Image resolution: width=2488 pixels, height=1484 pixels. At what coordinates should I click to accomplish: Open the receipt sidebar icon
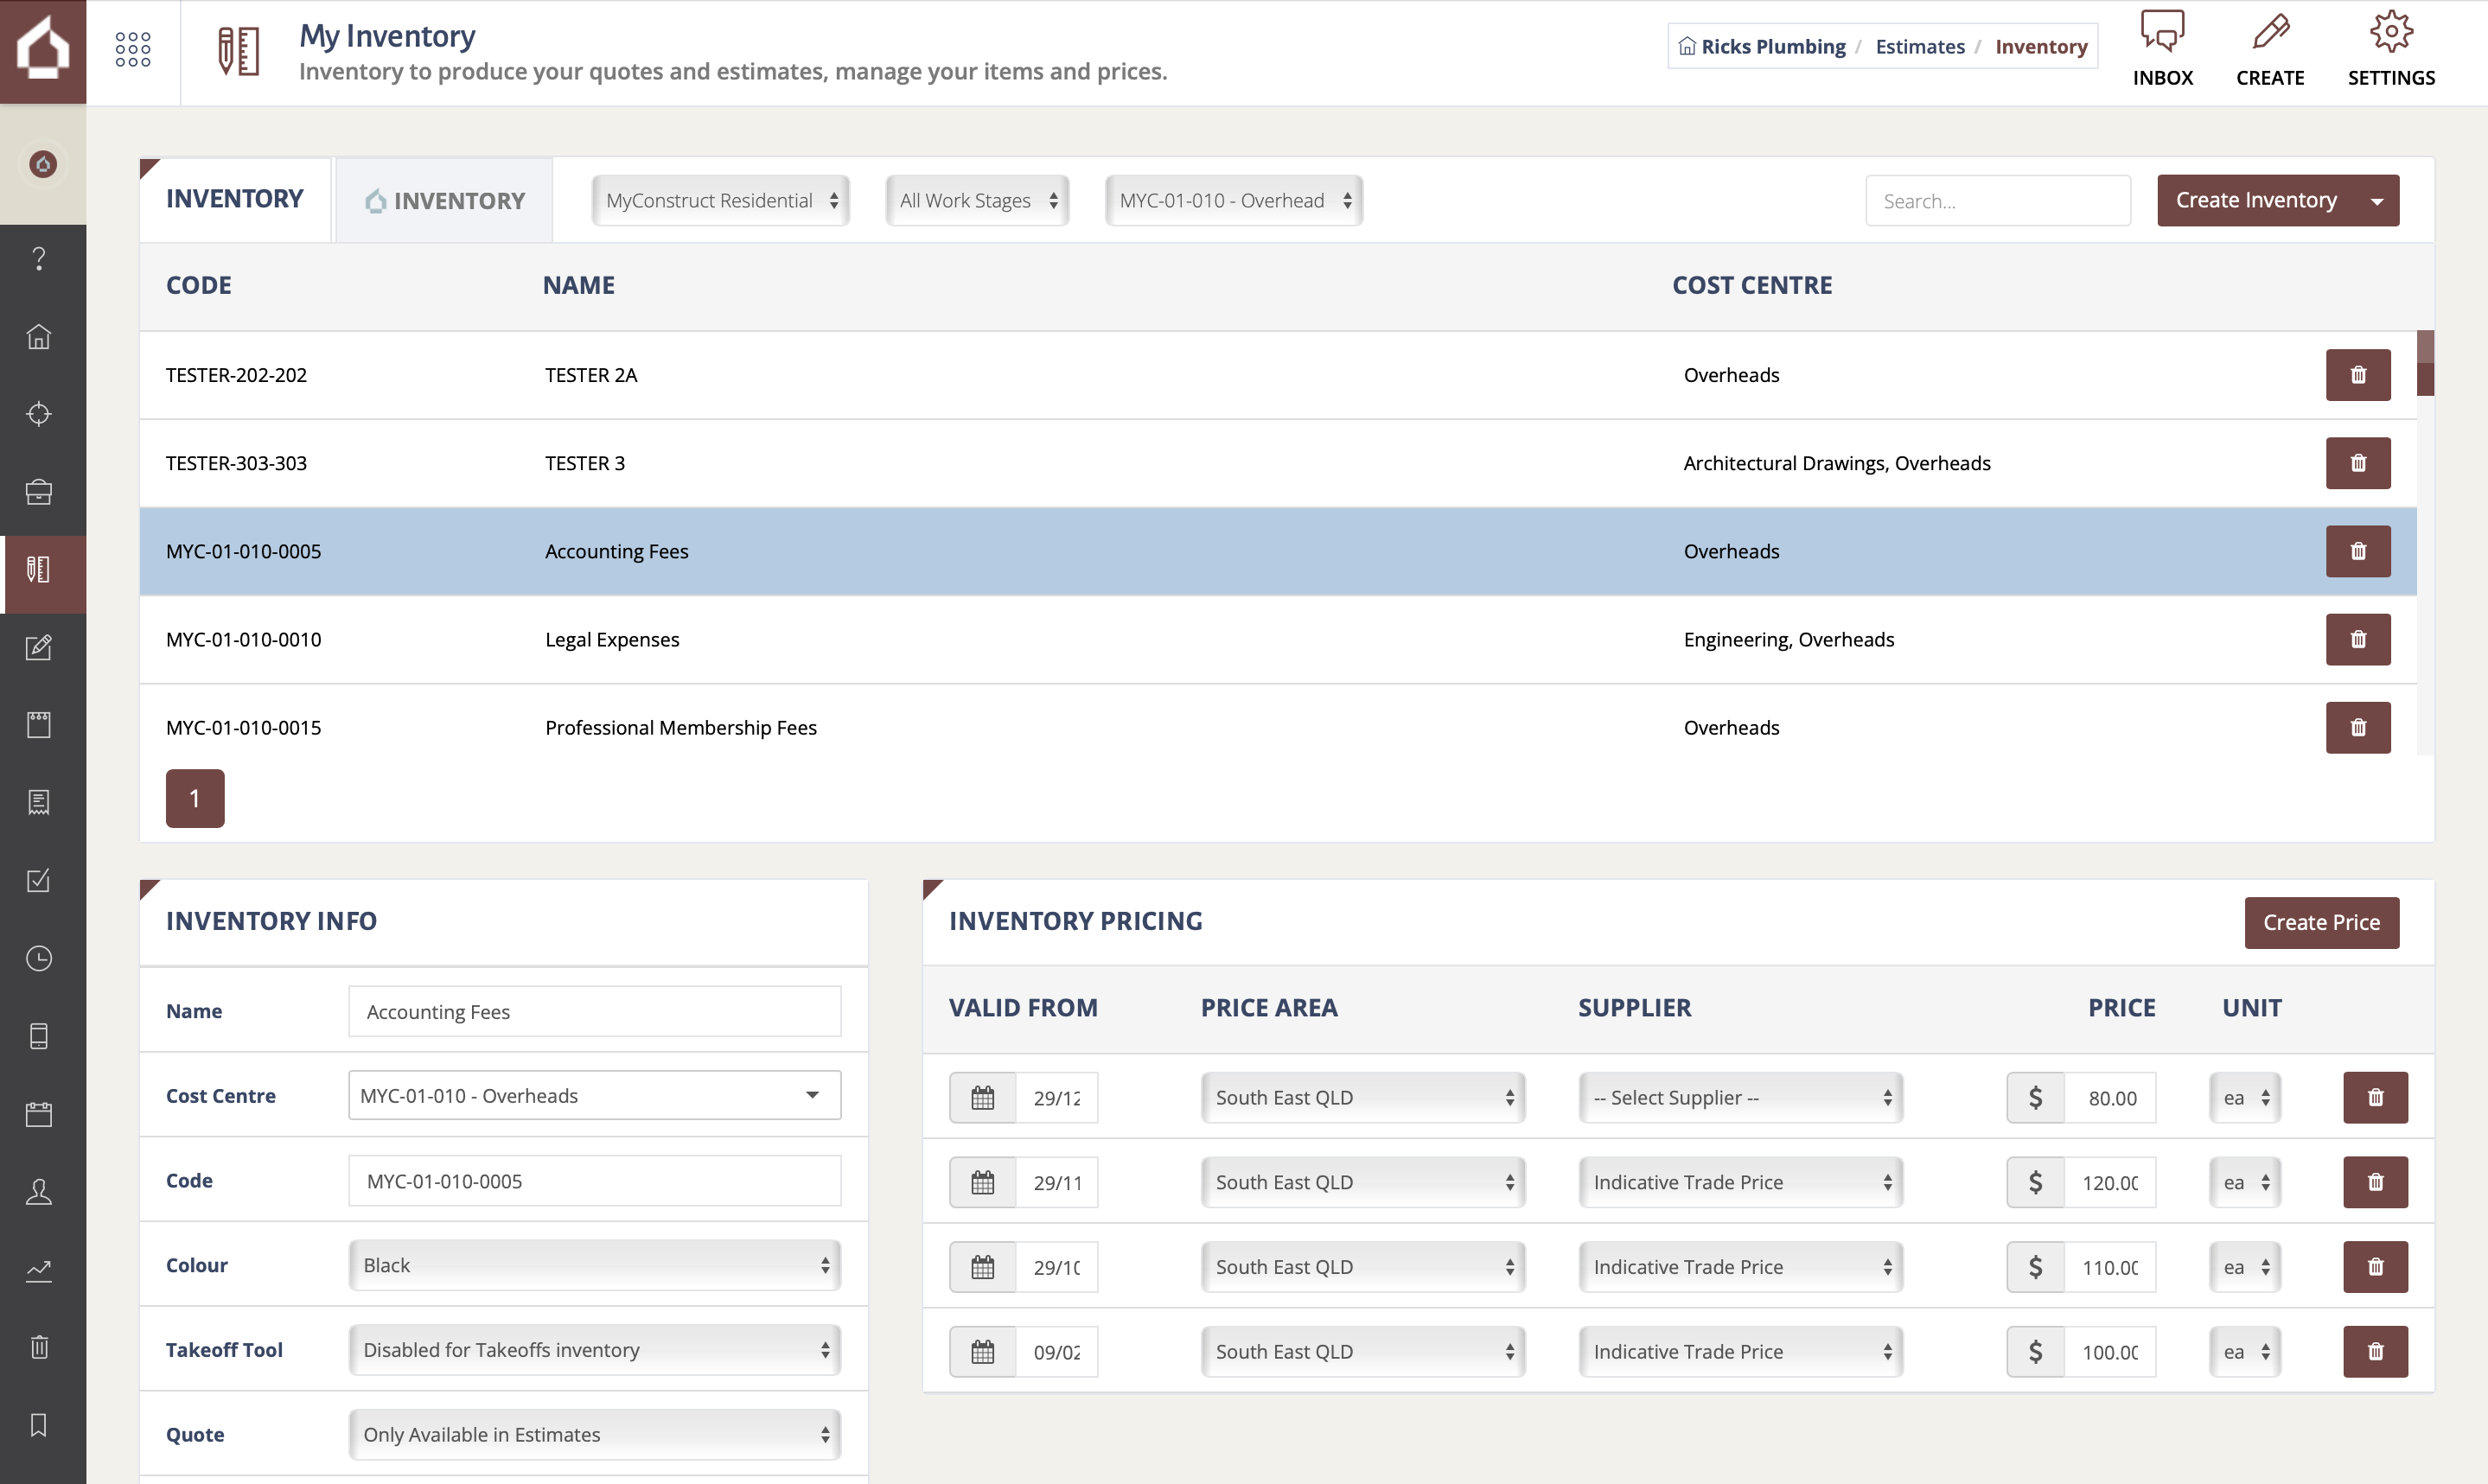coord(39,803)
